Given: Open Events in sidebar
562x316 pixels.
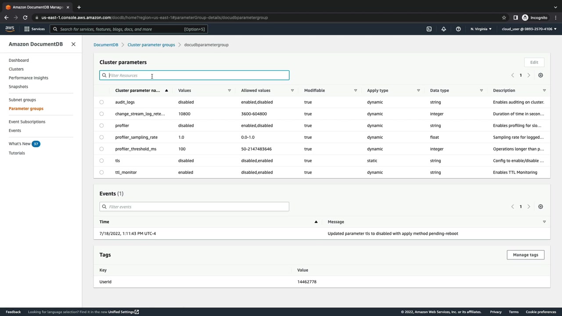Looking at the screenshot, I should (x=15, y=130).
